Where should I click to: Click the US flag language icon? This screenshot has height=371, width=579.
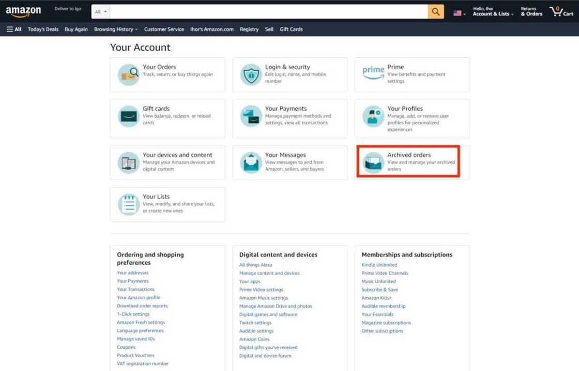coord(458,13)
